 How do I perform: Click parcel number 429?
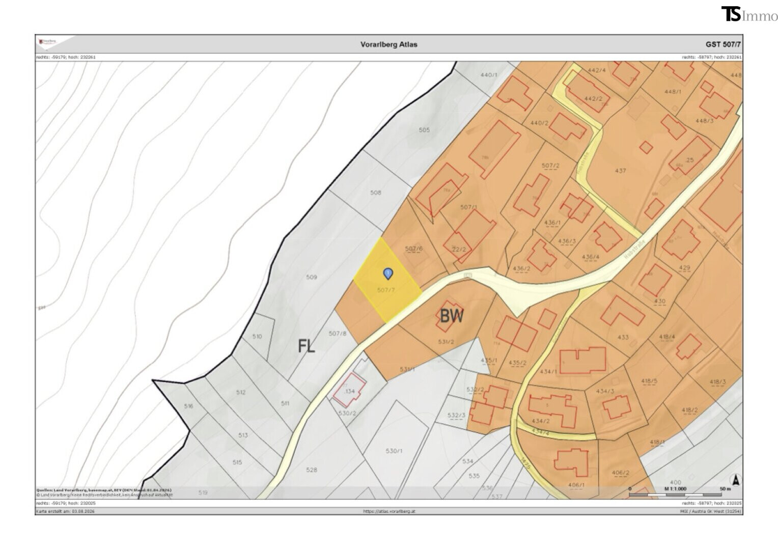[685, 268]
